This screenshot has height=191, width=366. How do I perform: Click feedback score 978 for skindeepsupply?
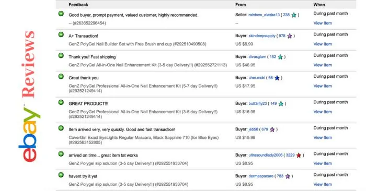(x=282, y=36)
